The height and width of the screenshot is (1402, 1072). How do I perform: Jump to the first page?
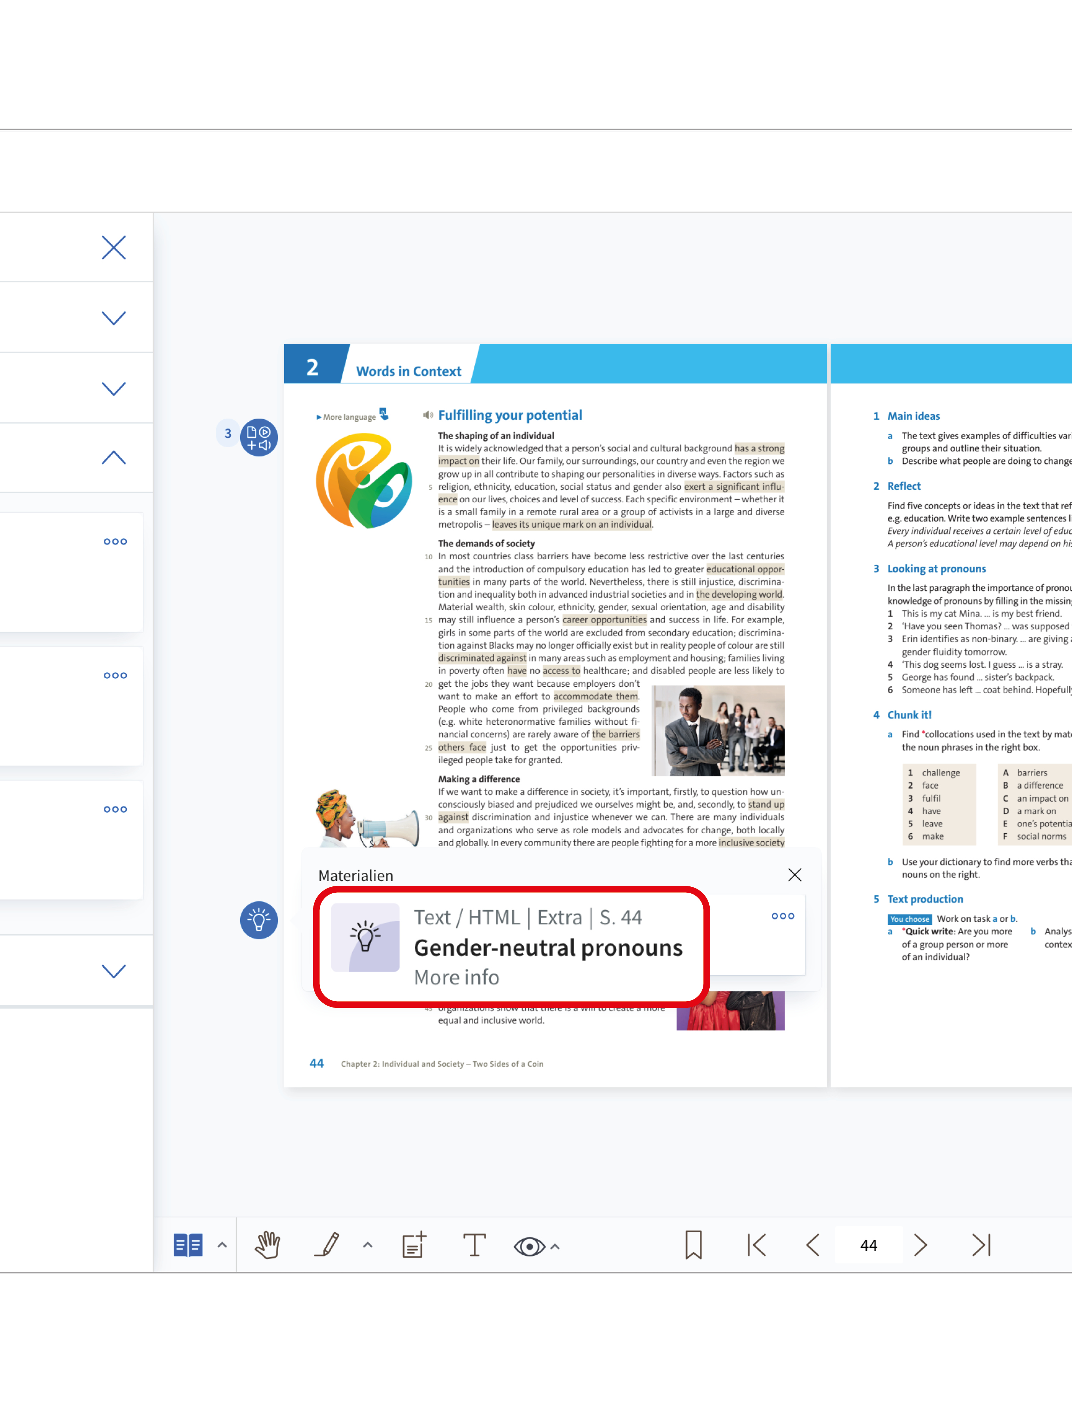click(x=757, y=1244)
